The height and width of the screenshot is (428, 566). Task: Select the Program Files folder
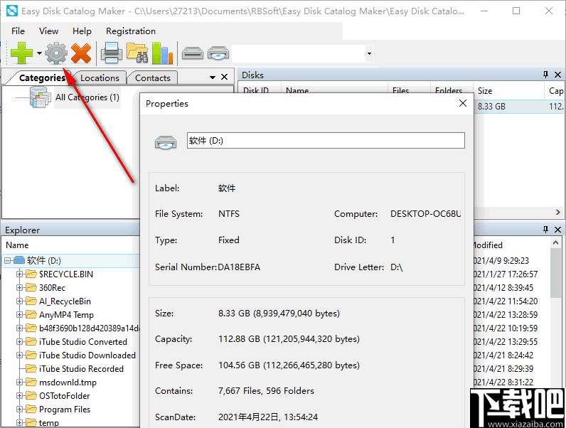tap(65, 410)
